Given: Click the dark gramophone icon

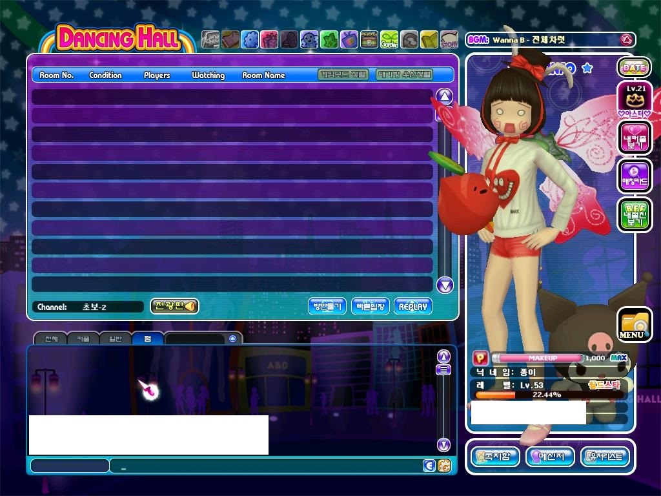Looking at the screenshot, I should click(x=289, y=39).
